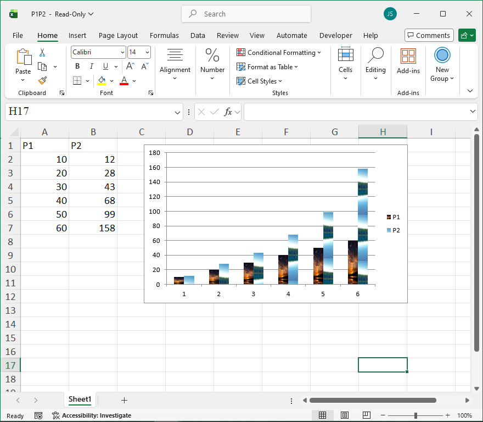Add a new sheet with plus icon
Image resolution: width=483 pixels, height=422 pixels.
(x=124, y=400)
